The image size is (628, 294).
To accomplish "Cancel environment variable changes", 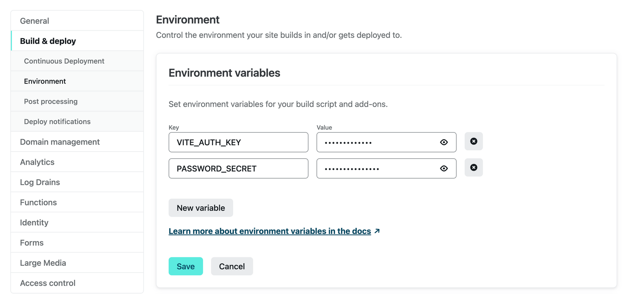I will [x=232, y=266].
